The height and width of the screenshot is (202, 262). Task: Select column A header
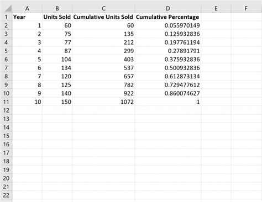click(x=27, y=8)
